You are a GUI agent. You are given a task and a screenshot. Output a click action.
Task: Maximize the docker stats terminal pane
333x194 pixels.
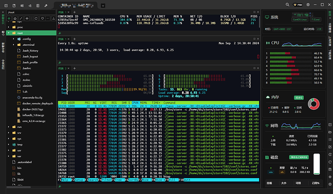point(254,12)
